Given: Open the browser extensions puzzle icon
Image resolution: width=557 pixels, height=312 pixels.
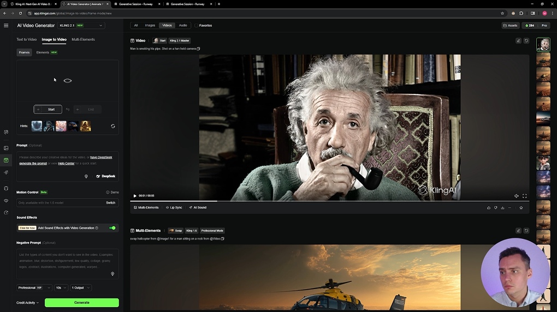Looking at the screenshot, I should click(521, 14).
